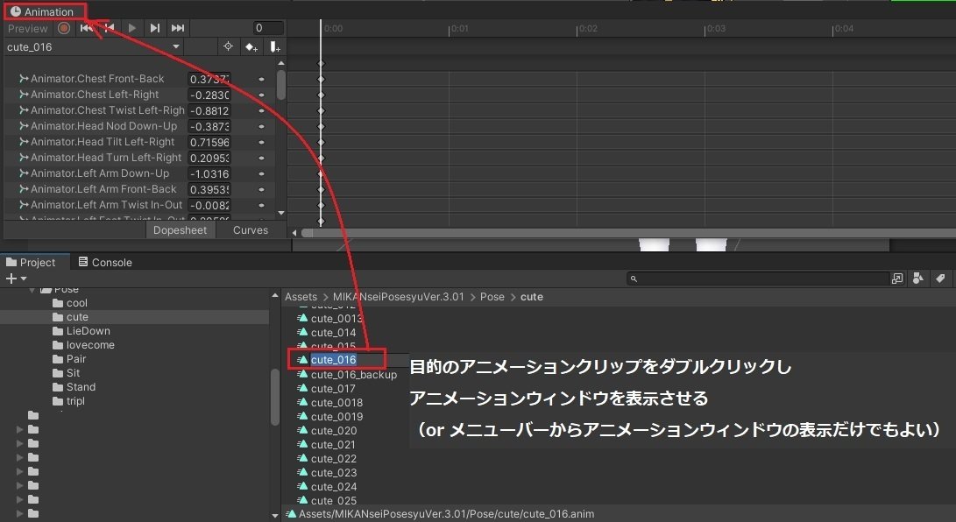
Task: Click Assets in the breadcrumb path
Action: click(301, 297)
